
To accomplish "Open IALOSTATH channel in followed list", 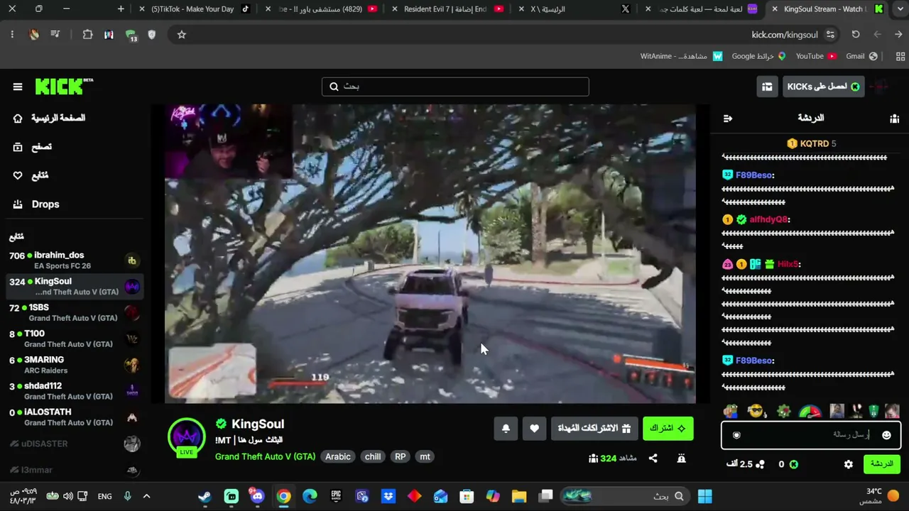I will point(75,417).
